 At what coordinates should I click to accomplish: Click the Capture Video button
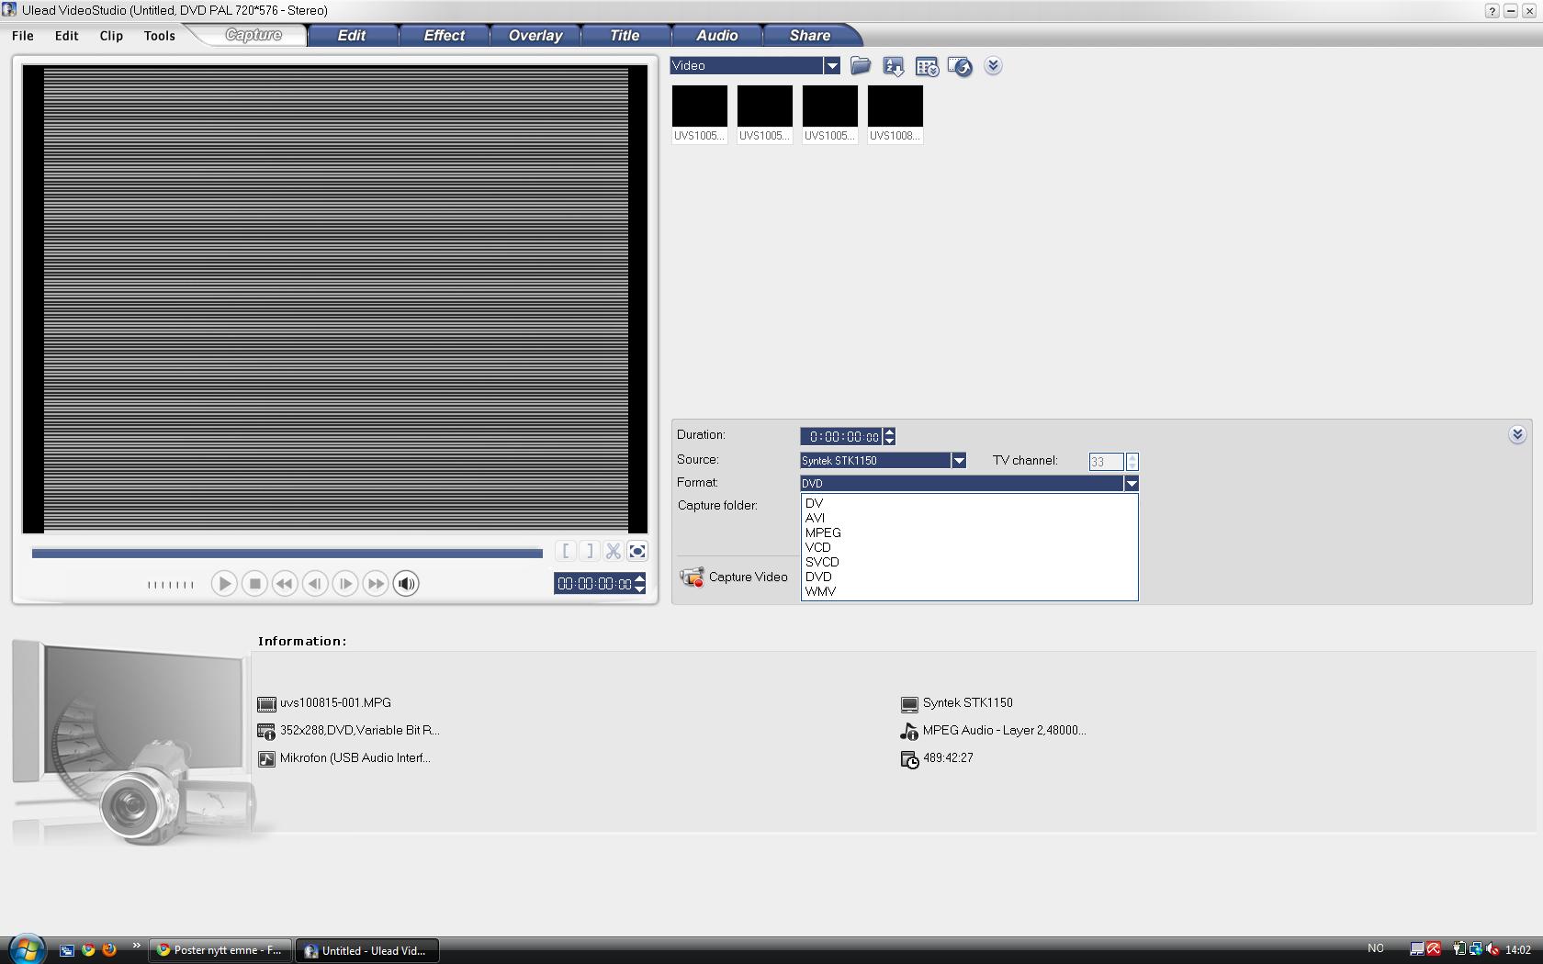(734, 577)
